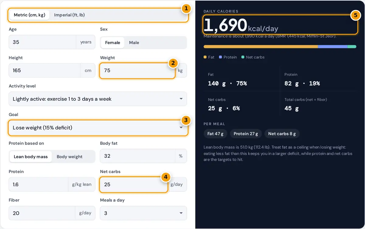Open the Goal dropdown showing Lose weight
The height and width of the screenshot is (229, 365).
coord(98,128)
